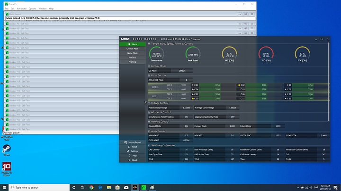Viewport: 341px width, 191px height.
Task: Collapse the Cores Section
Action: click(x=149, y=75)
